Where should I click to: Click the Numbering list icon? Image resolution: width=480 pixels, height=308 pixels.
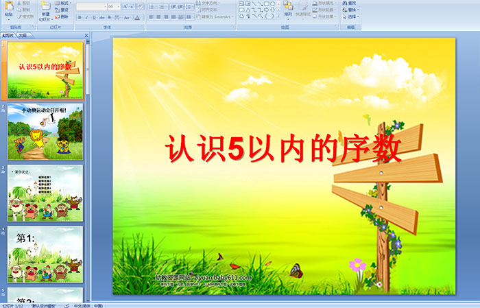(x=163, y=6)
